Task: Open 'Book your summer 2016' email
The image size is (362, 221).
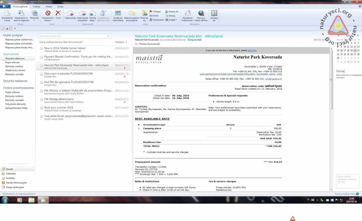Action: click(84, 109)
